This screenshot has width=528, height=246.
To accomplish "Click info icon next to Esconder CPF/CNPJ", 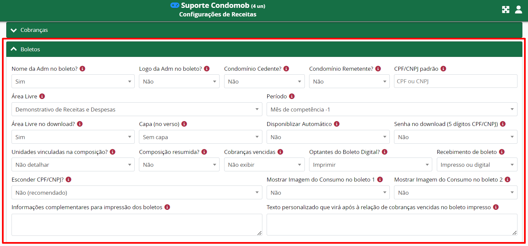I will [68, 180].
